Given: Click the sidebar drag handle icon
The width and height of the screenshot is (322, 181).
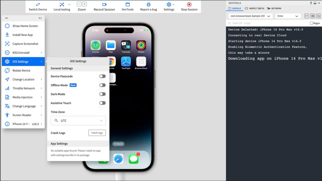Looking at the screenshot, I should click(x=7, y=18).
